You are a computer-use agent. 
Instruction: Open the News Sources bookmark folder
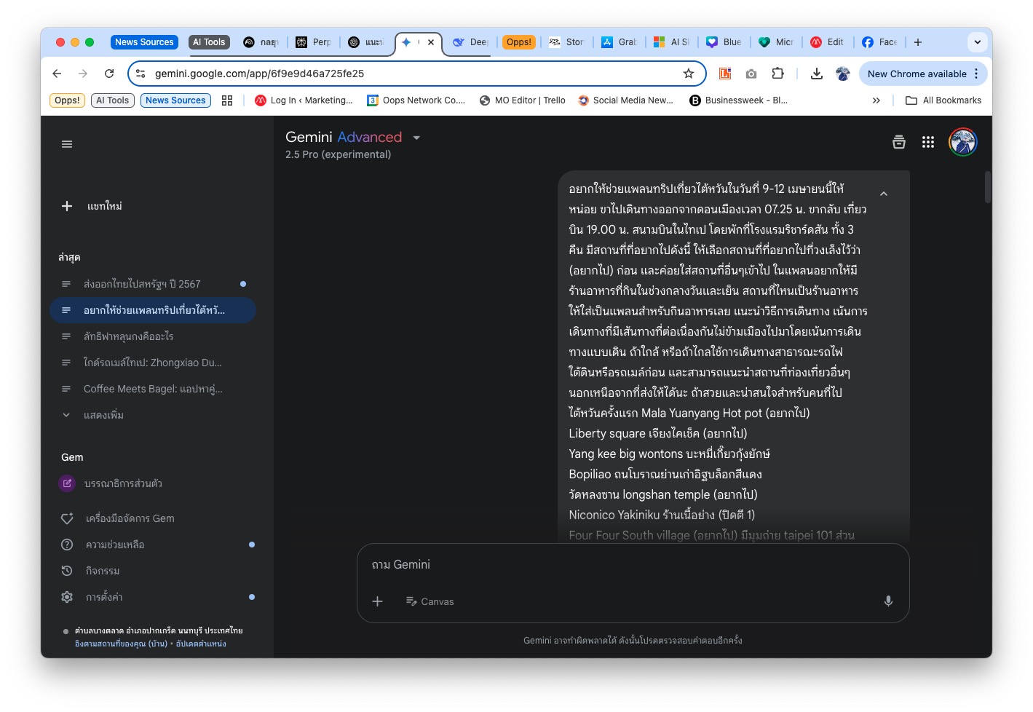[x=175, y=100]
